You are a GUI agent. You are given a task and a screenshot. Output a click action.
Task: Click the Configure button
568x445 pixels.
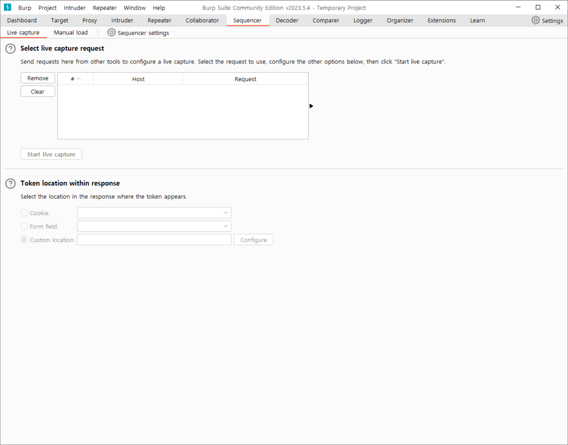[x=253, y=240]
